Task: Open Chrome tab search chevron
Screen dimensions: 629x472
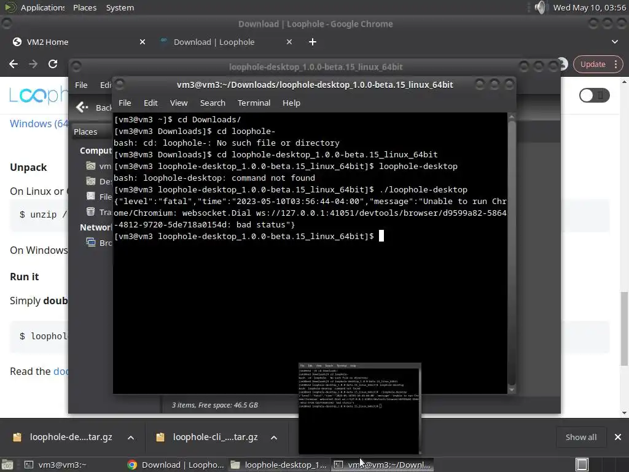Action: pyautogui.click(x=614, y=42)
